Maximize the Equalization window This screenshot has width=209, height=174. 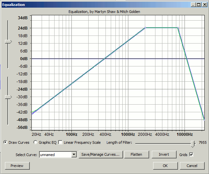coord(199,5)
